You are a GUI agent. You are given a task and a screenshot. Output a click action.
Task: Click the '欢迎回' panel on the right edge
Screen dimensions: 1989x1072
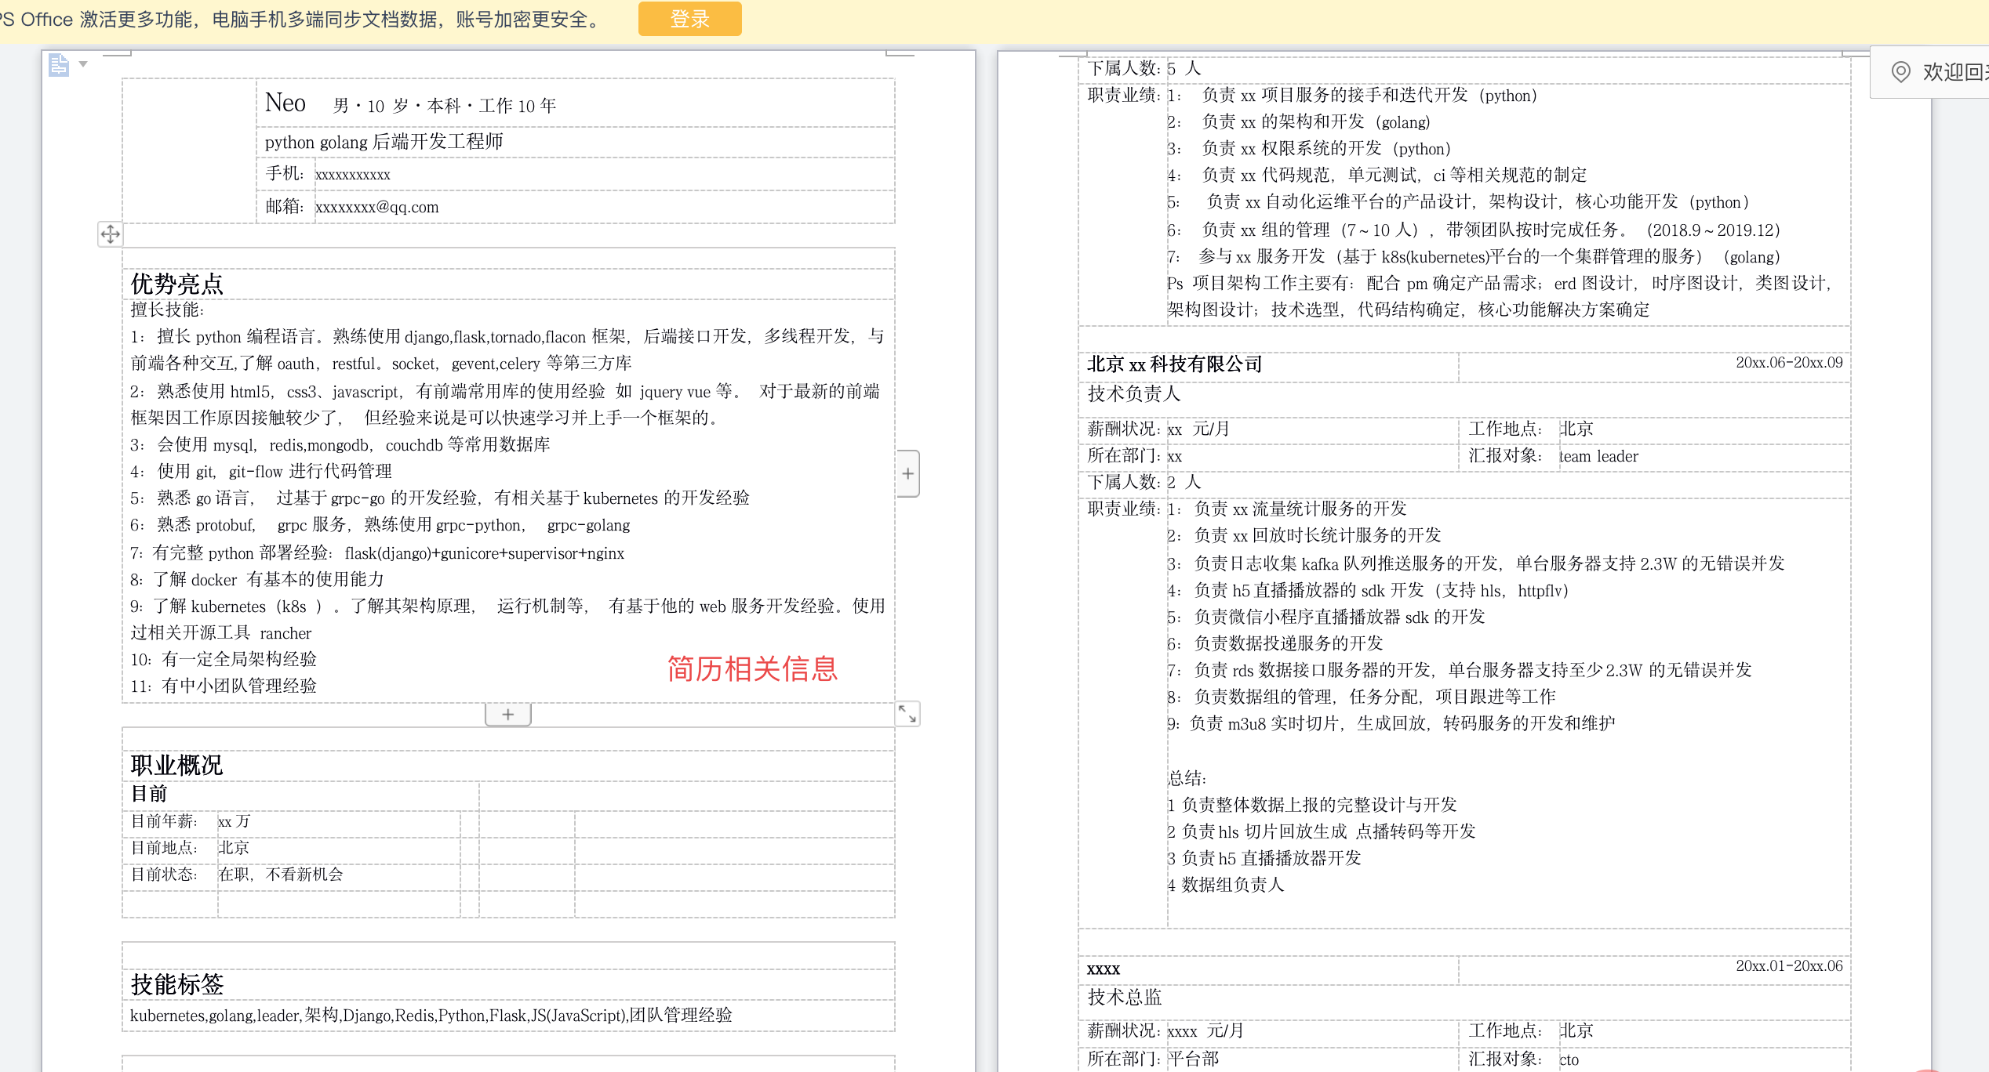click(x=1930, y=72)
